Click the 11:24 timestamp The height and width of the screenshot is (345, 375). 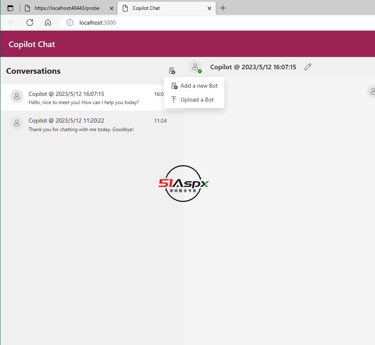click(x=160, y=120)
